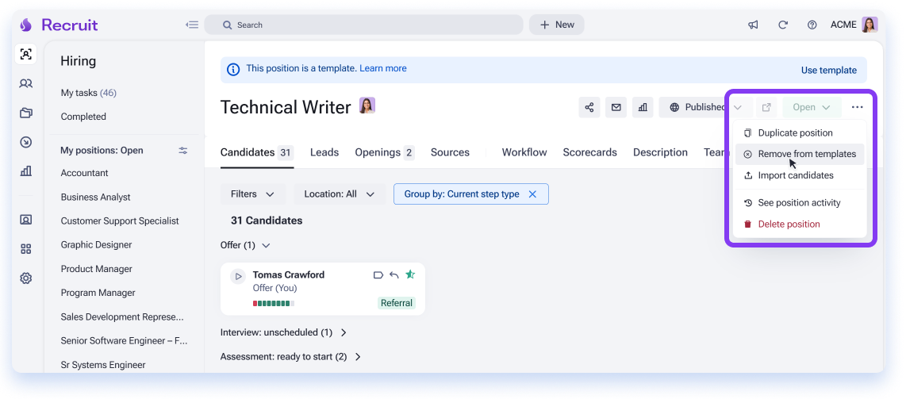Click the Referral tag on Tomas Crawford
The width and height of the screenshot is (906, 399).
click(x=397, y=303)
